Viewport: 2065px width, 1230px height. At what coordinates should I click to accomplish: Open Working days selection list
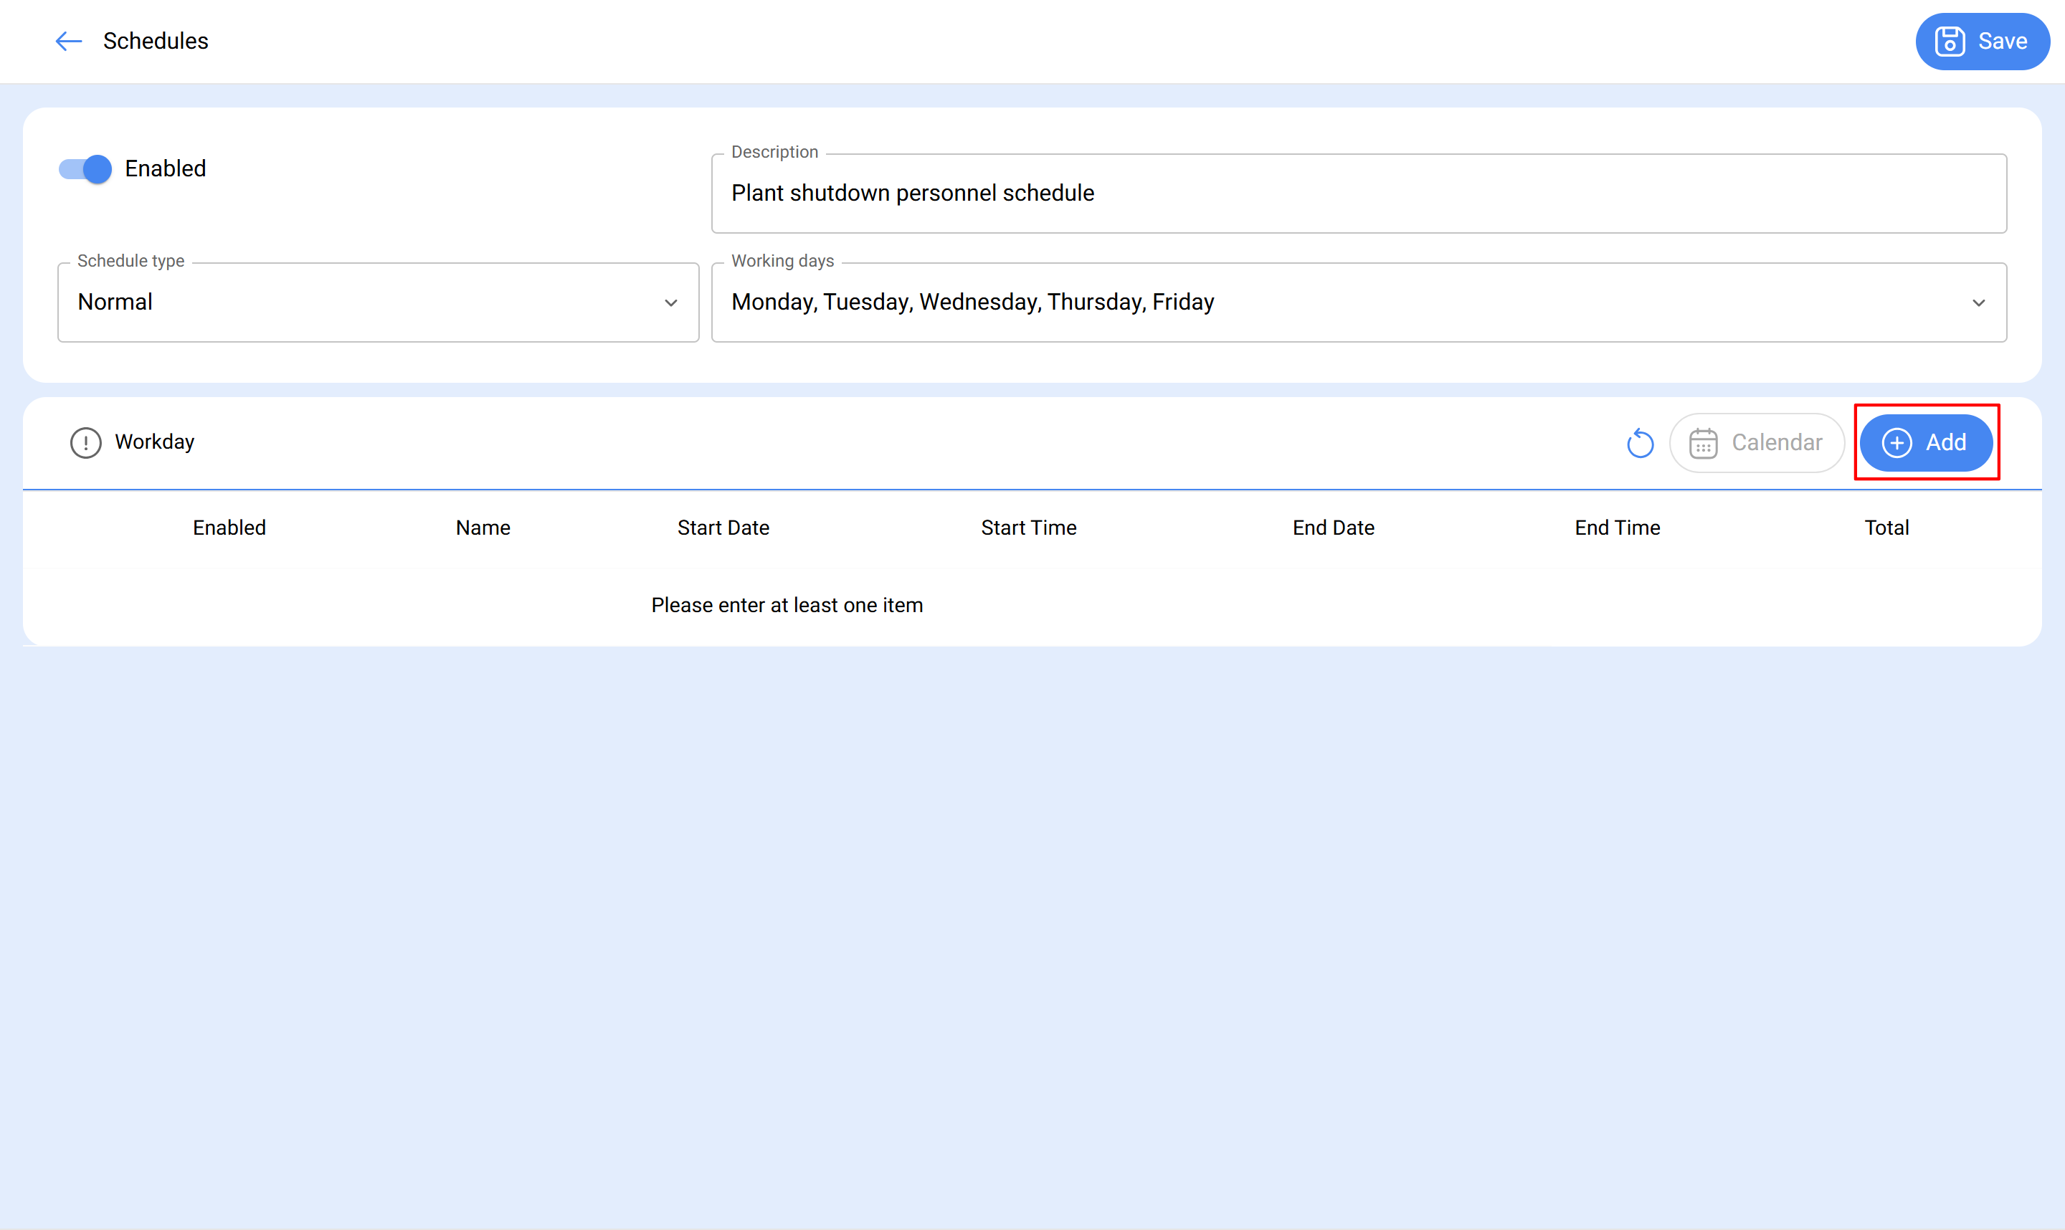coord(1326,302)
